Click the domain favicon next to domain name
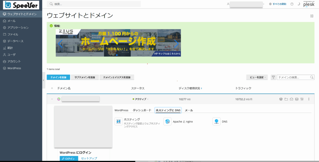Image resolution: width=319 pixels, height=162 pixels. 59,99
